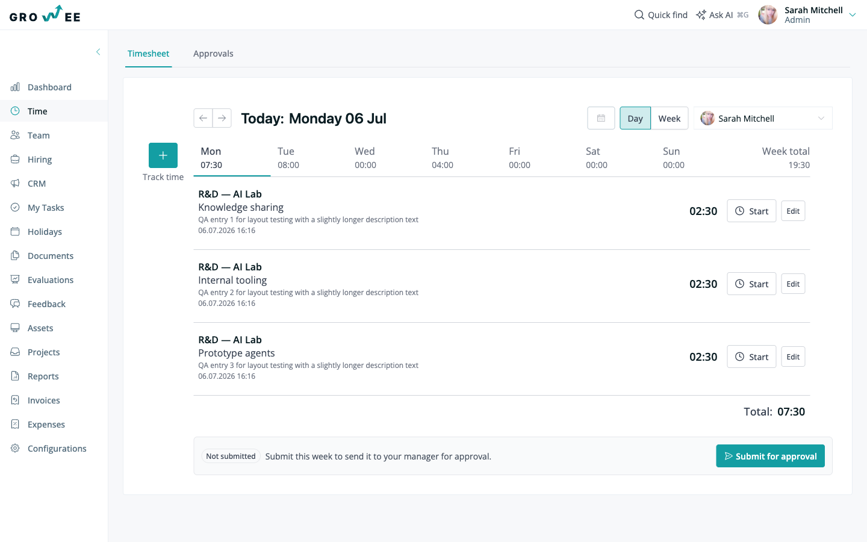Go to previous day with left arrow
The image size is (867, 542).
203,118
